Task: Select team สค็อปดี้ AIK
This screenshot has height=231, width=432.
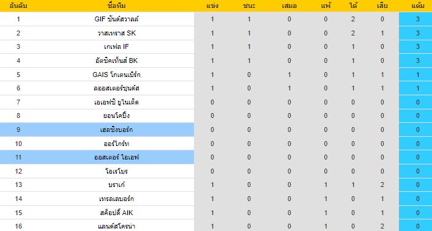Action: tap(116, 213)
